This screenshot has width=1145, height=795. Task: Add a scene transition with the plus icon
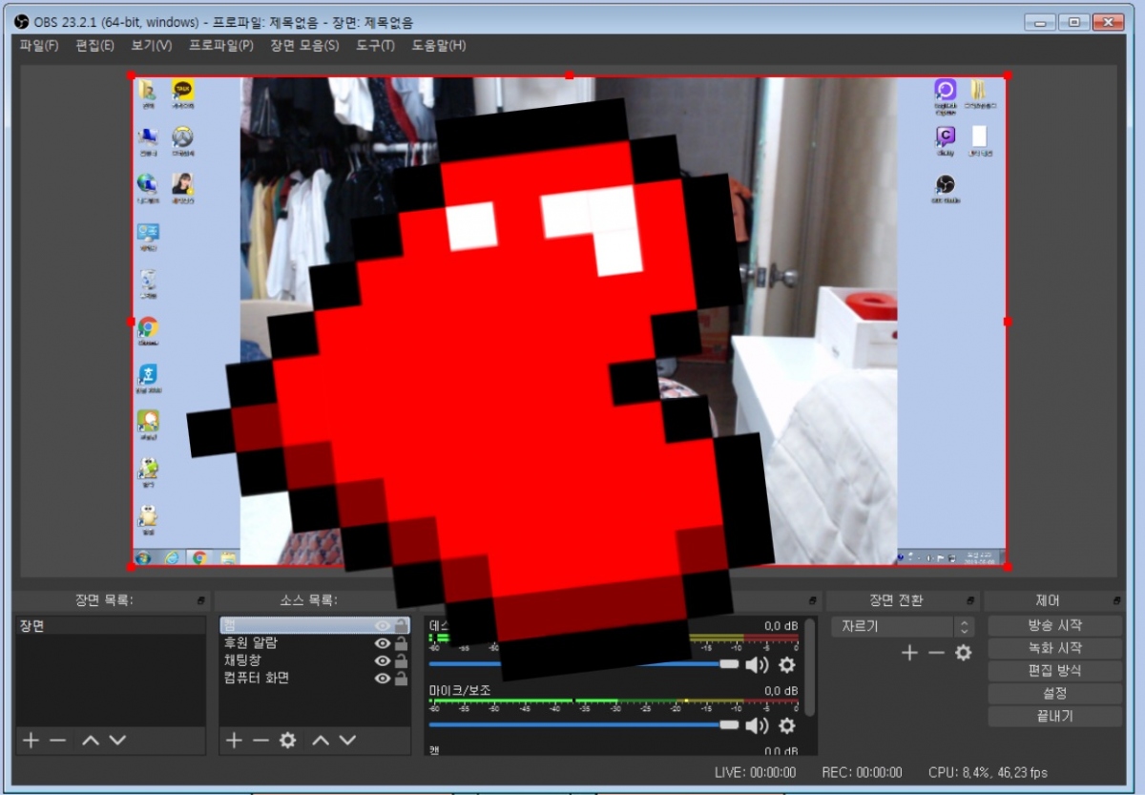[x=909, y=653]
